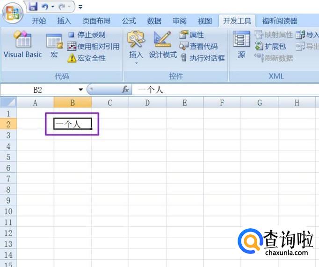Launch the Visual Basic editor
319x267 pixels.
[x=23, y=45]
